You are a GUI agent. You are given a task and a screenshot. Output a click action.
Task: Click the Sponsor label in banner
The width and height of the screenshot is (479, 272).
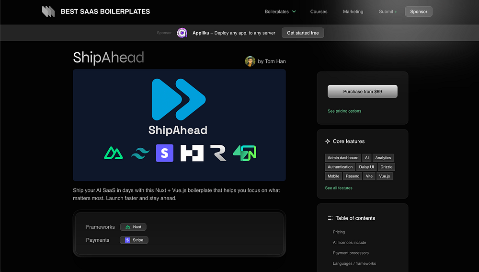pyautogui.click(x=164, y=33)
